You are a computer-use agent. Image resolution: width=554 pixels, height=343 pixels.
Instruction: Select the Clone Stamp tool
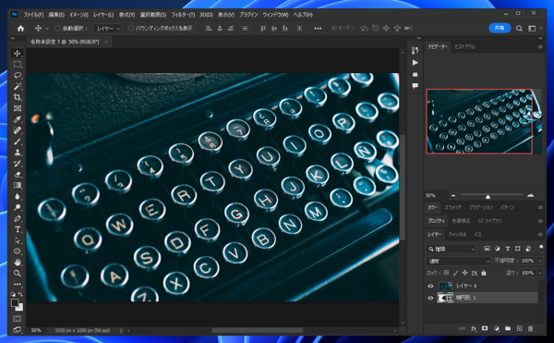17,153
